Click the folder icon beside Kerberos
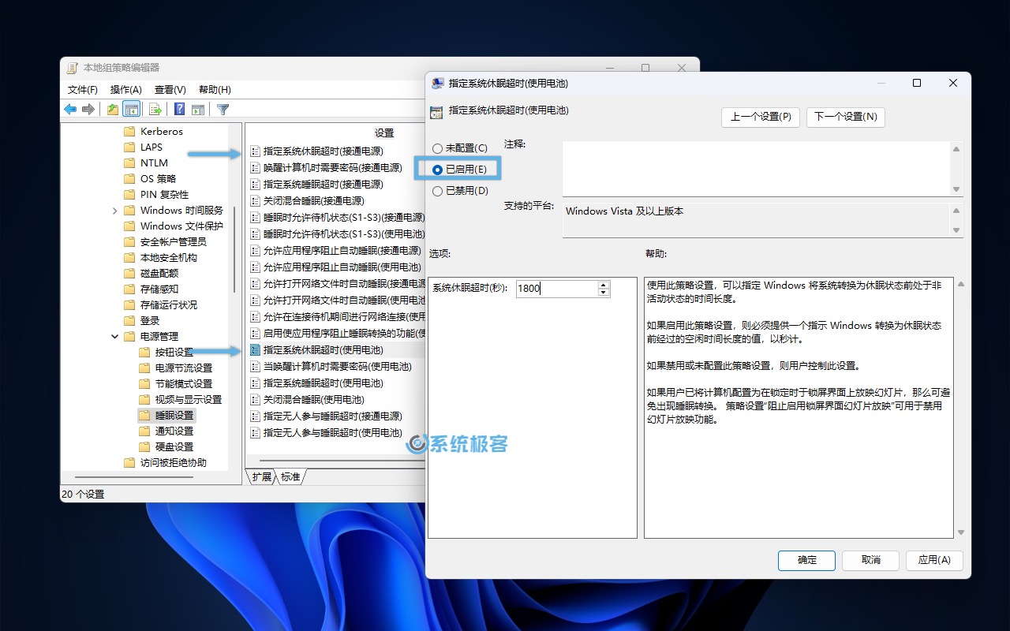1010x631 pixels. point(130,132)
